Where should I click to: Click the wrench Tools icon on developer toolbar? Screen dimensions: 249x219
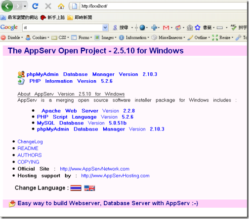click(x=238, y=37)
